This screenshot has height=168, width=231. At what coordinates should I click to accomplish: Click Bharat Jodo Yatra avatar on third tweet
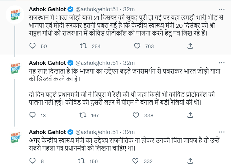(15, 137)
